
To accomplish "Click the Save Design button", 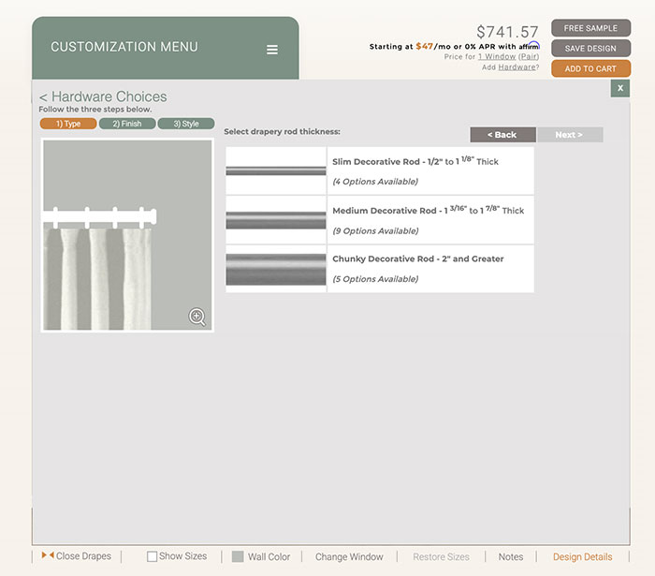I will (590, 49).
